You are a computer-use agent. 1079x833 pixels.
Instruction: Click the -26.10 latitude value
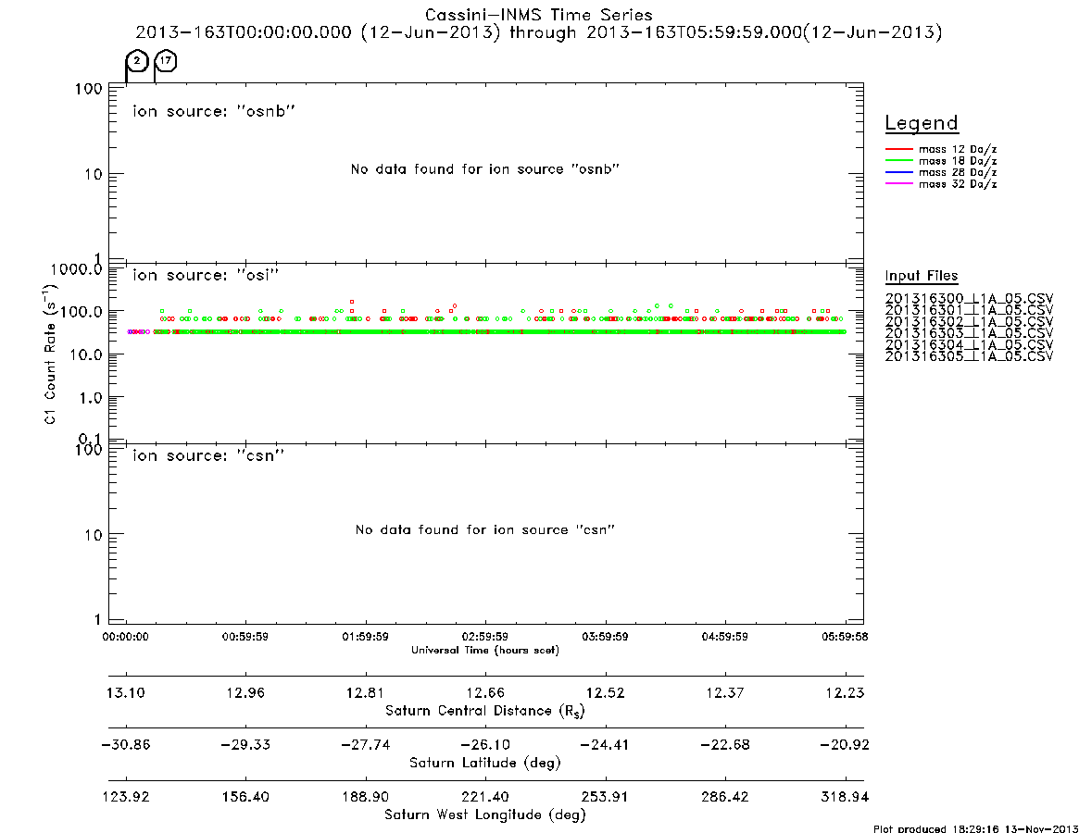pyautogui.click(x=485, y=745)
